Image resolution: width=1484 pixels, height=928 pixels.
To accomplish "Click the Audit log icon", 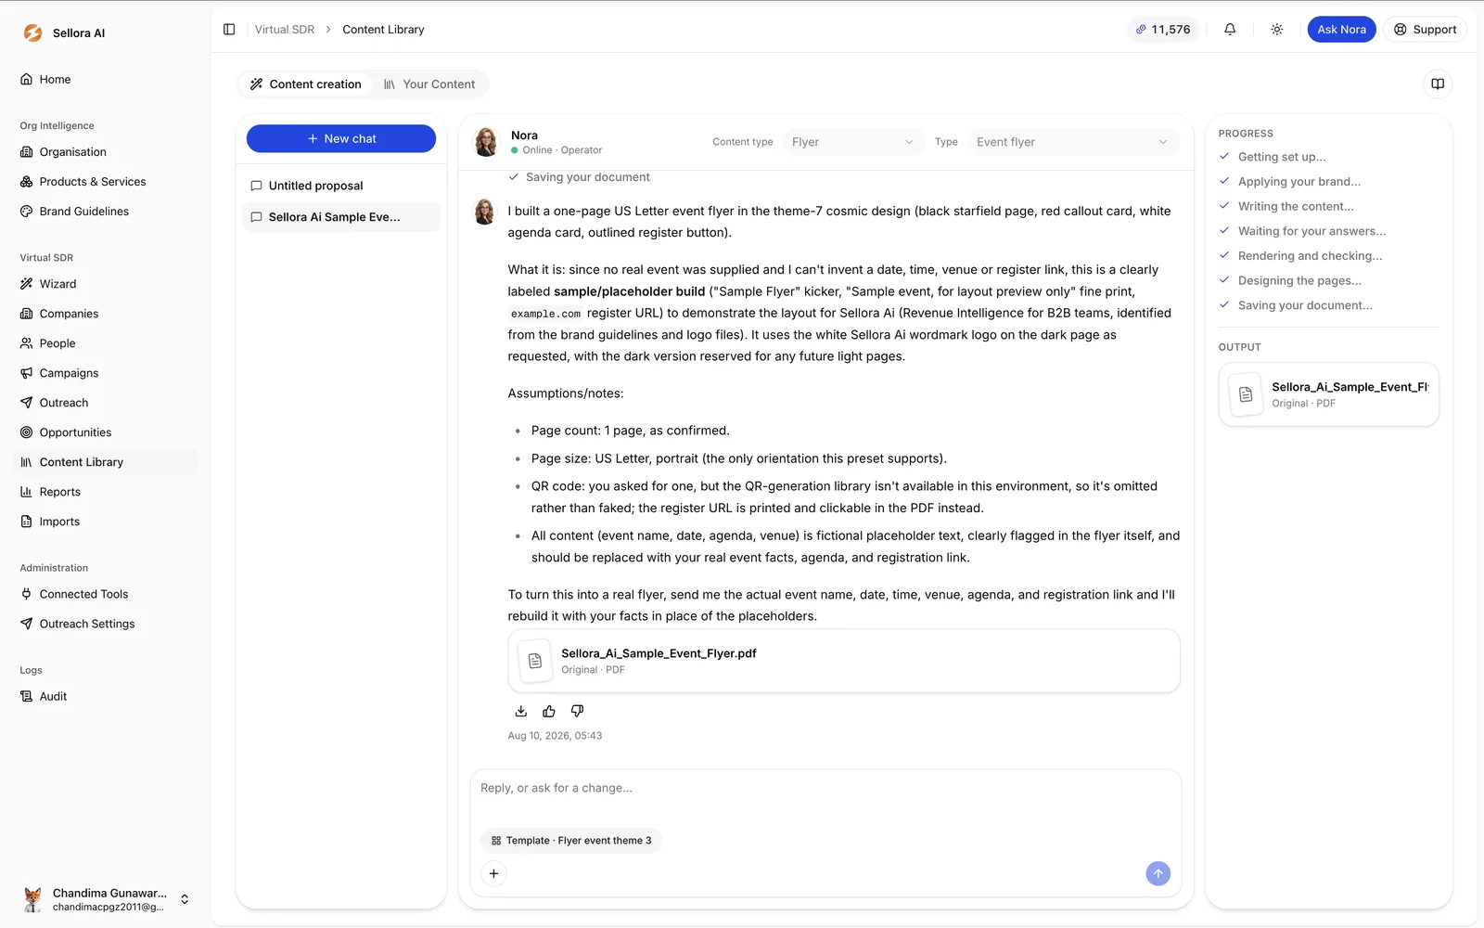I will point(27,696).
